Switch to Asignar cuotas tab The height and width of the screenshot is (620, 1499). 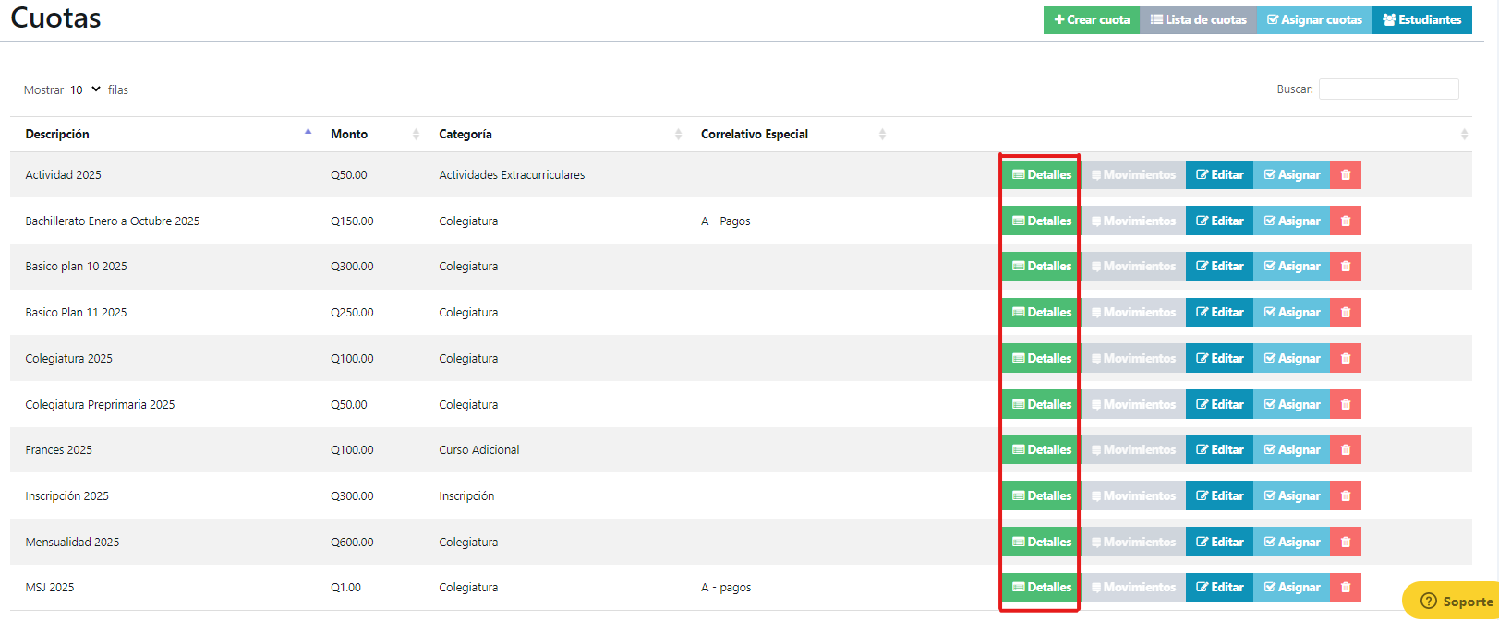[1314, 19]
